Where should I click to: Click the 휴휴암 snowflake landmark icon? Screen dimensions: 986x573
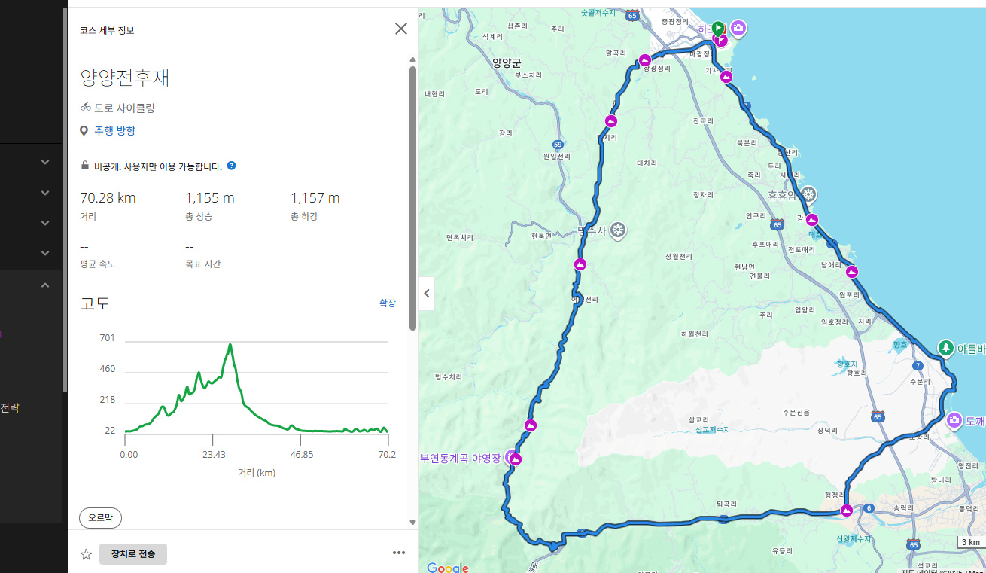tap(808, 194)
